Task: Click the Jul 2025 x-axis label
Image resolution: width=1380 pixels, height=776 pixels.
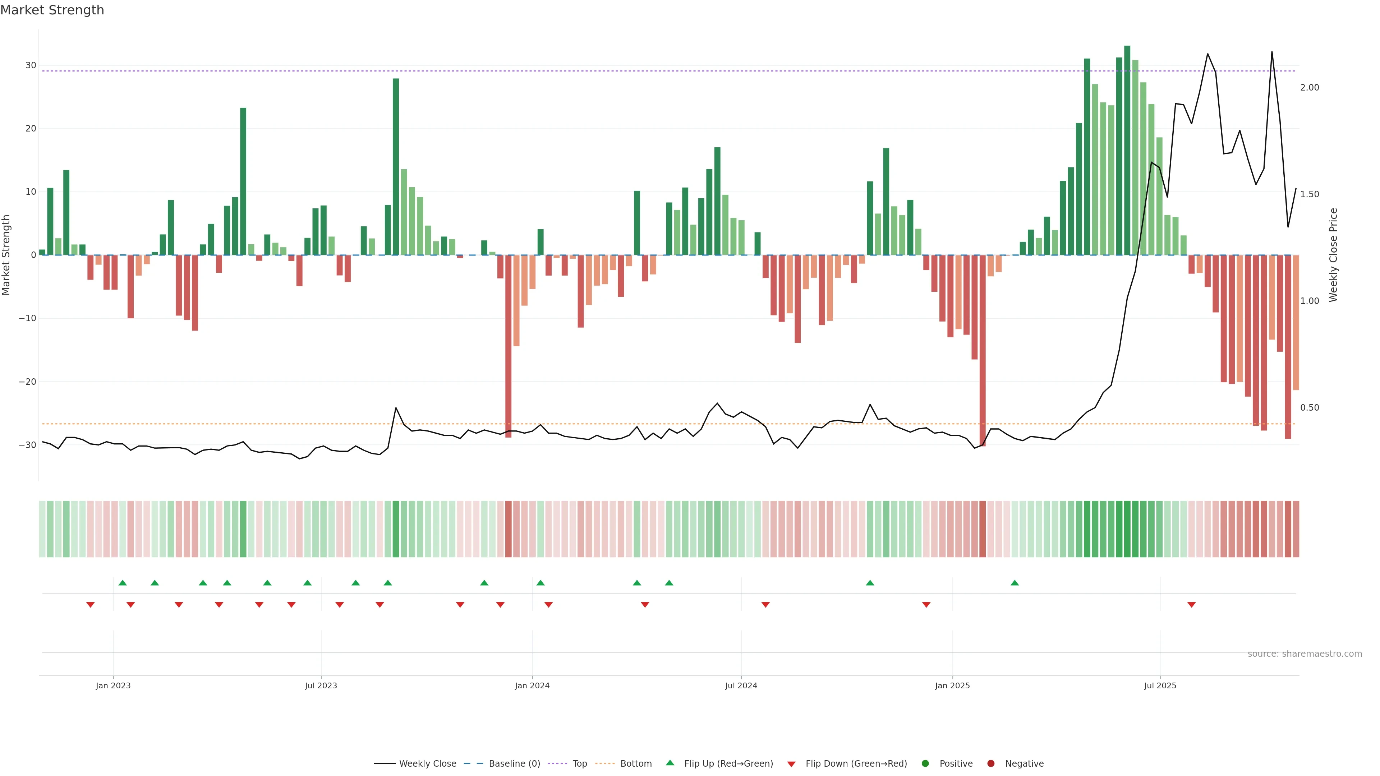Action: tap(1160, 685)
